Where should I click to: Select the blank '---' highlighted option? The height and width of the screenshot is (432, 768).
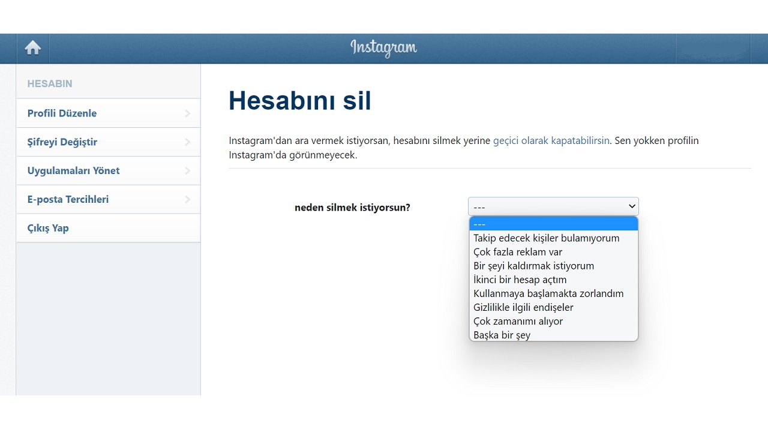tap(553, 224)
